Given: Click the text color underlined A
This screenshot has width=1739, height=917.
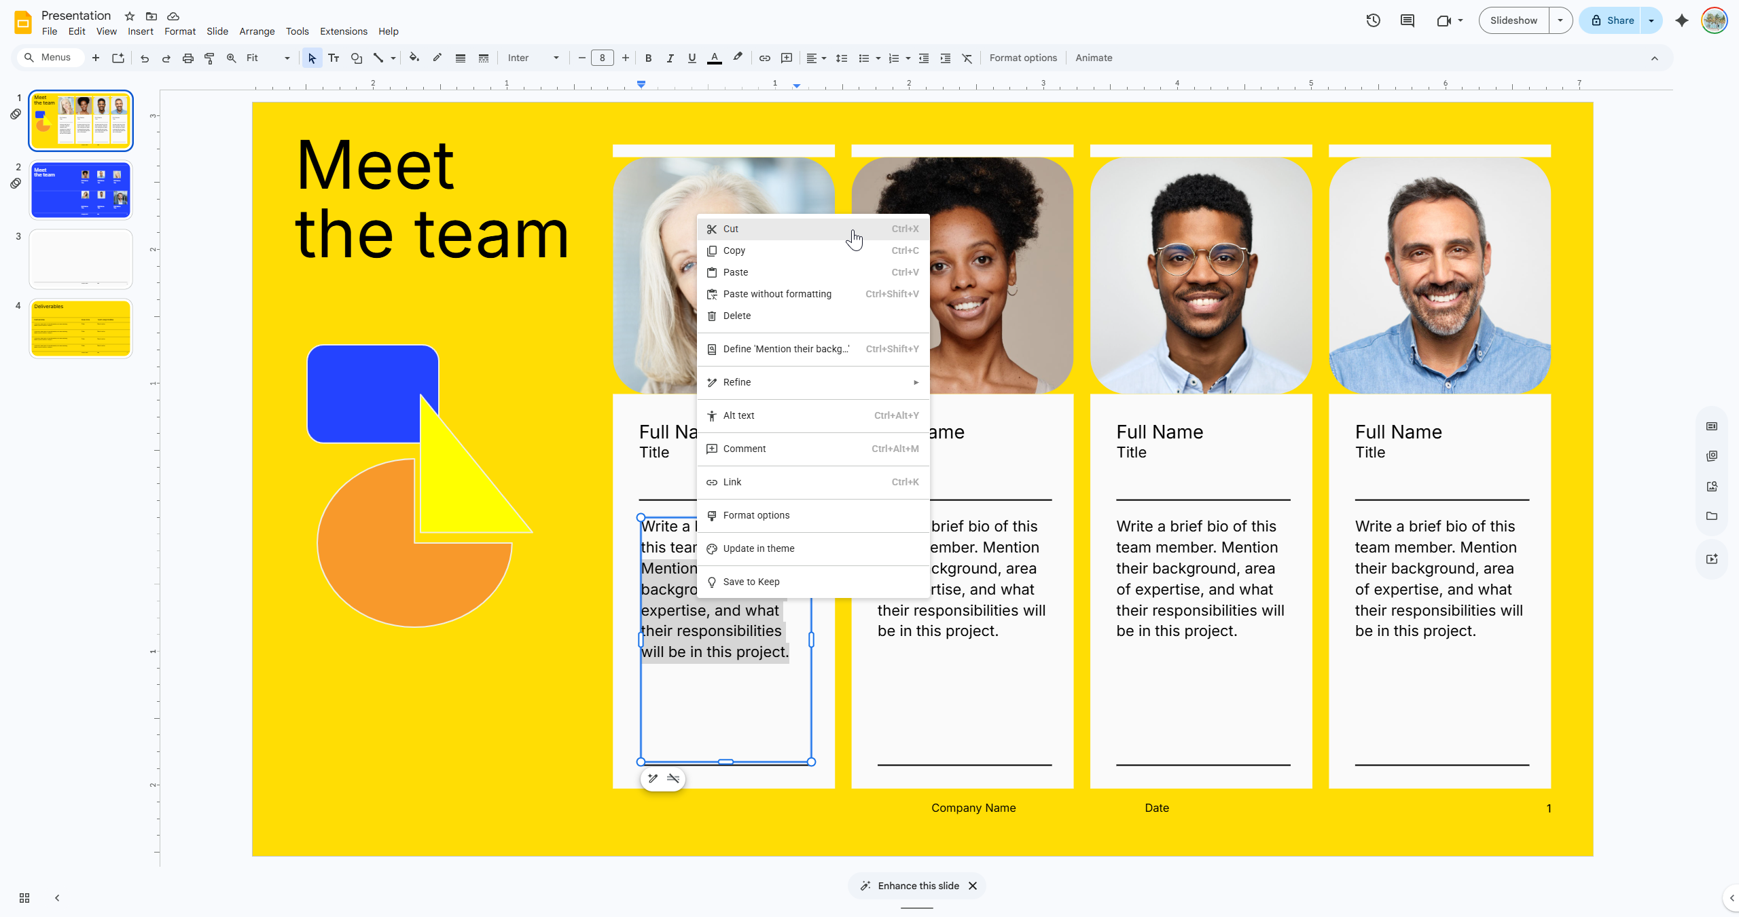Looking at the screenshot, I should 714,58.
